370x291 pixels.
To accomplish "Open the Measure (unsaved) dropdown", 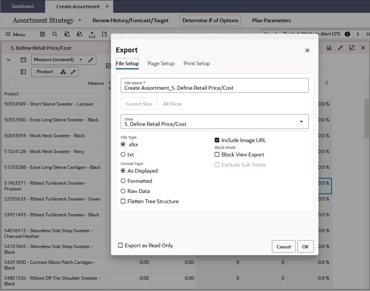I will tap(81, 60).
